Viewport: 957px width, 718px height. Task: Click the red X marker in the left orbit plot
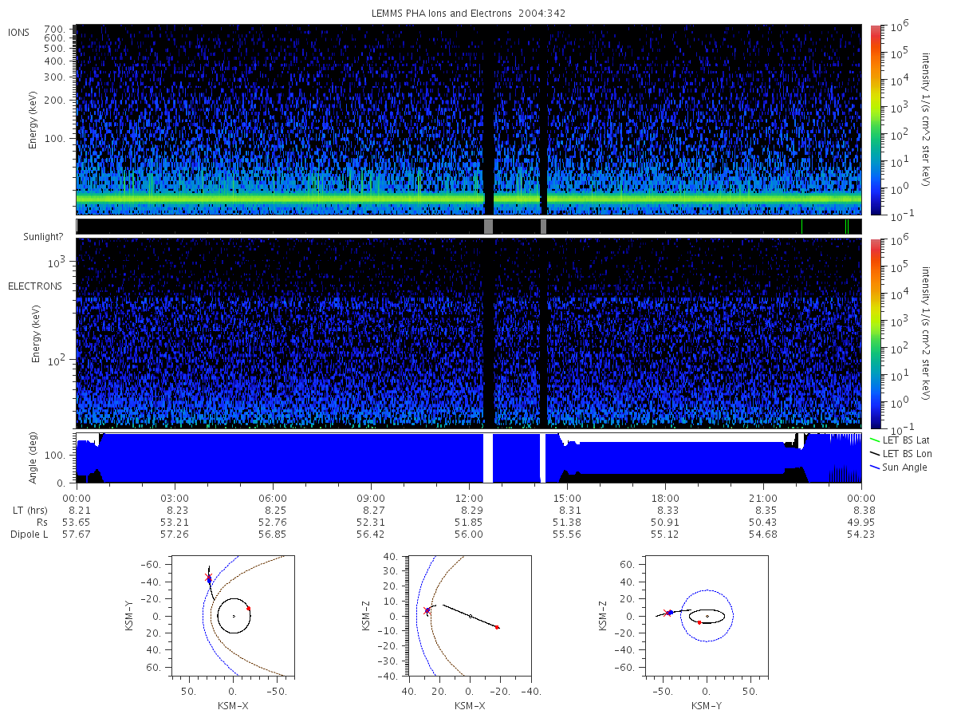(208, 577)
